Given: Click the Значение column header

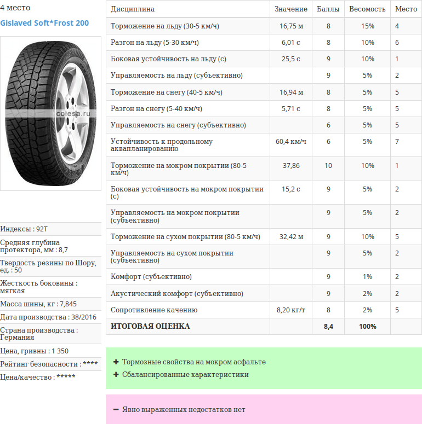Looking at the screenshot, I should pos(290,9).
